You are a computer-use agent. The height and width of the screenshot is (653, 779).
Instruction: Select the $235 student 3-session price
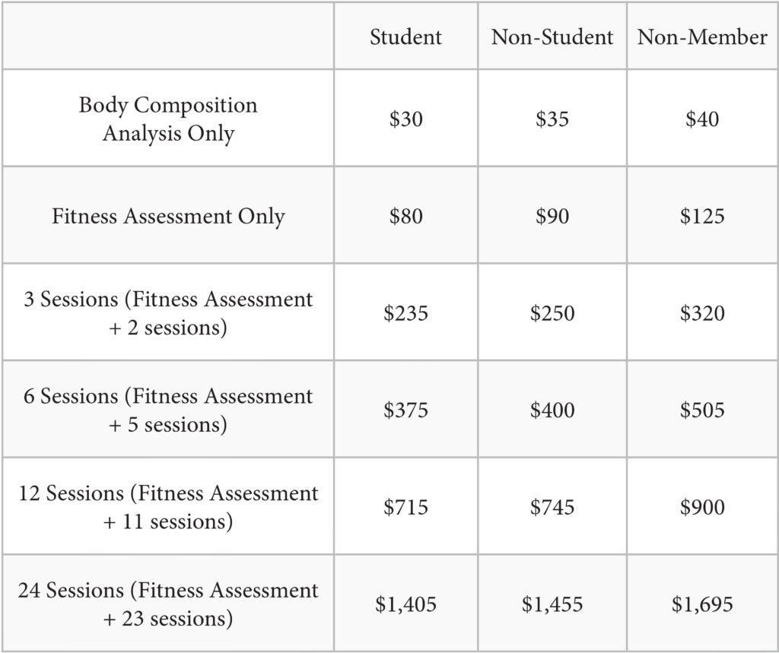(x=405, y=313)
